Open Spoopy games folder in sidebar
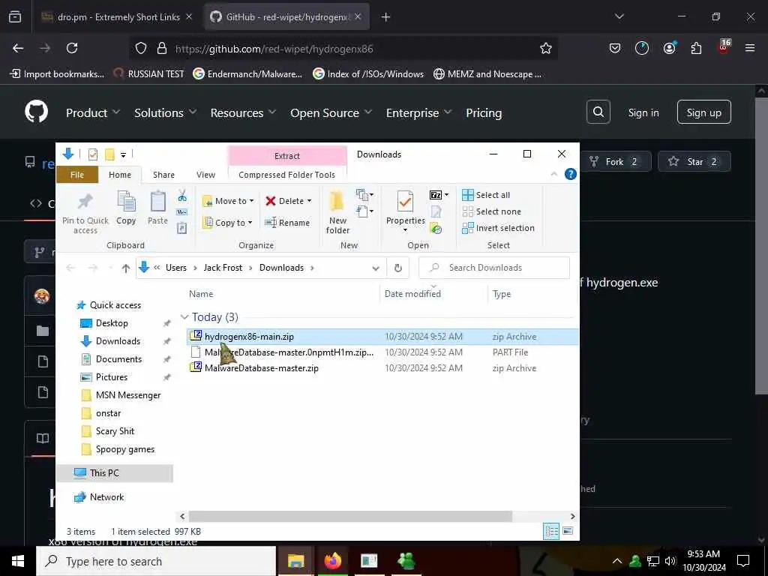Viewport: 768px width, 576px height. (118, 449)
